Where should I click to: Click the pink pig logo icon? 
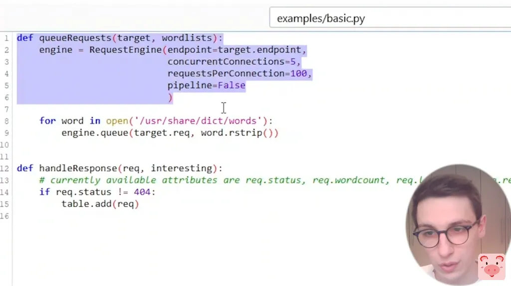[x=492, y=267]
